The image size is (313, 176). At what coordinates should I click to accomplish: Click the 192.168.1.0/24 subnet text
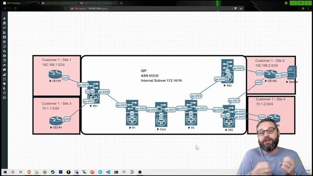(53, 65)
